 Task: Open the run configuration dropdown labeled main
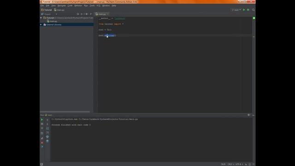236,10
